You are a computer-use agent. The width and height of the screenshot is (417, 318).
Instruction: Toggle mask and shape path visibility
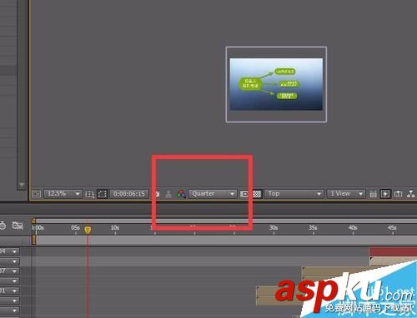(102, 194)
